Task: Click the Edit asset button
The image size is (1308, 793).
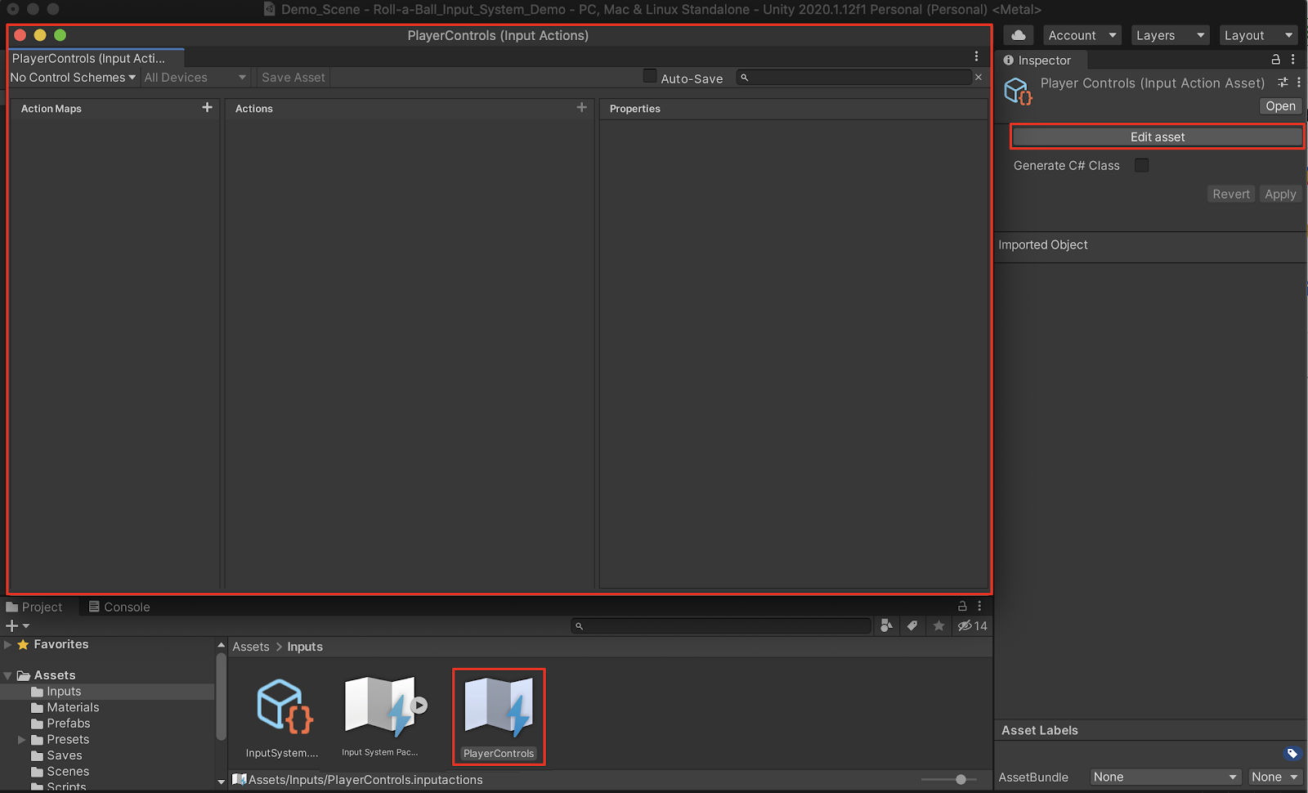Action: pyautogui.click(x=1157, y=137)
